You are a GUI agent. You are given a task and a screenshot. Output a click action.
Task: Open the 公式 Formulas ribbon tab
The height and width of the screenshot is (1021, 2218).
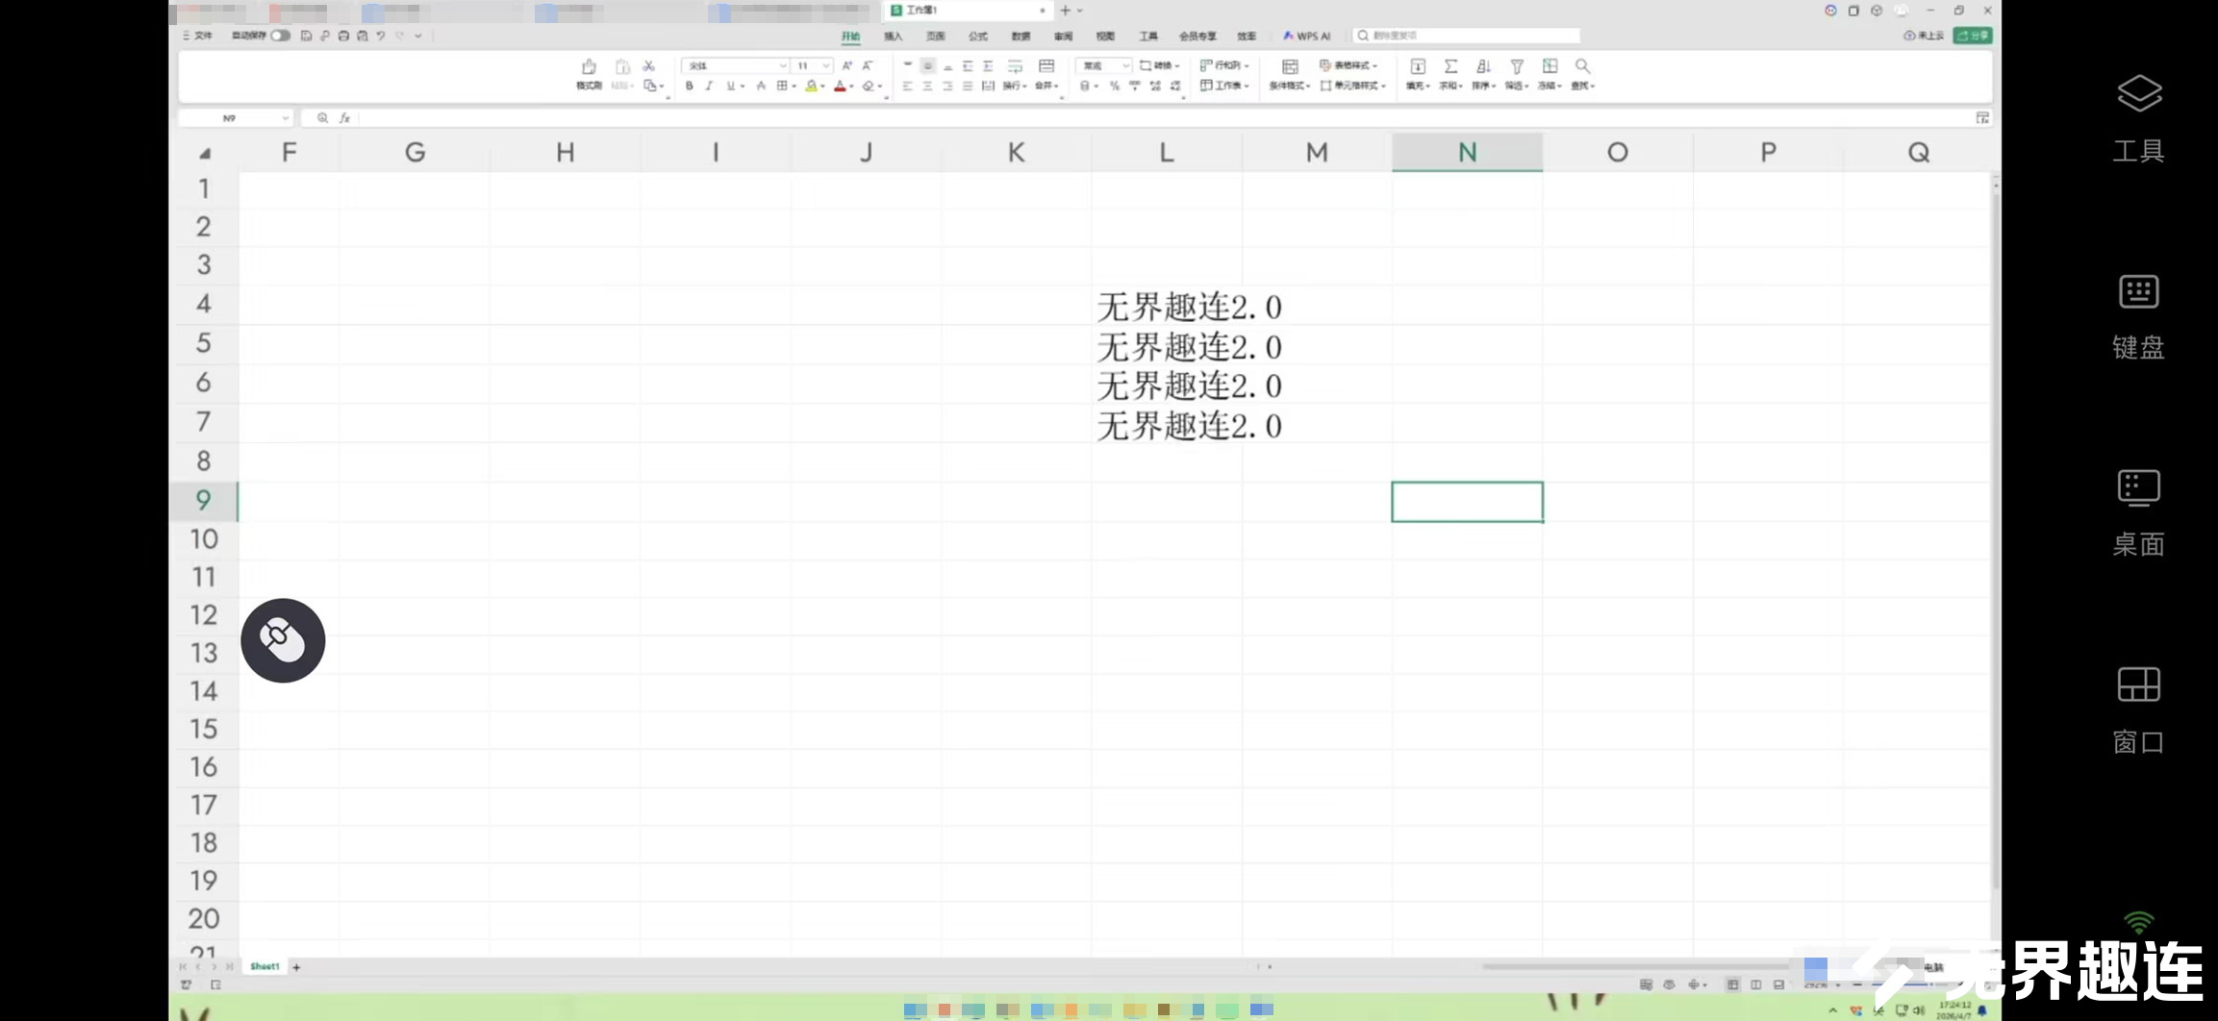click(x=977, y=37)
